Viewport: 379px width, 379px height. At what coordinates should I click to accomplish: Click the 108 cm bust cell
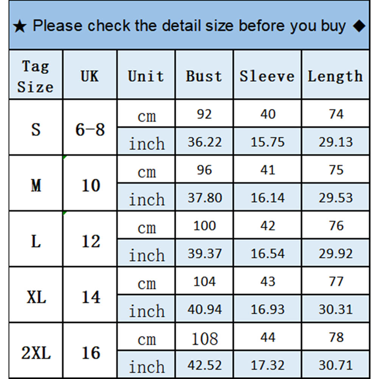point(205,338)
